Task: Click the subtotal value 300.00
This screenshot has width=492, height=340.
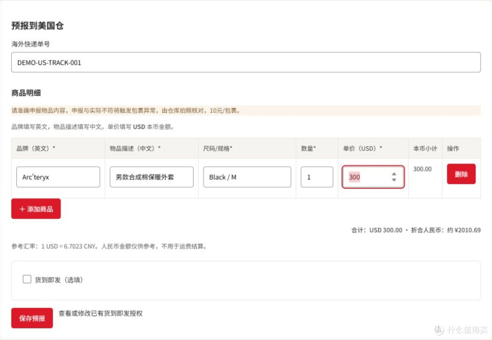Action: 422,169
